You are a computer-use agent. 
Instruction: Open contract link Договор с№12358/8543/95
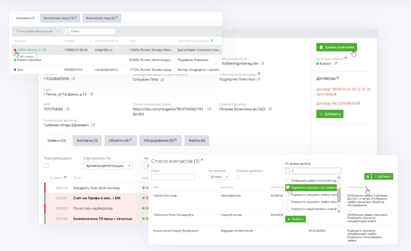tap(338, 104)
